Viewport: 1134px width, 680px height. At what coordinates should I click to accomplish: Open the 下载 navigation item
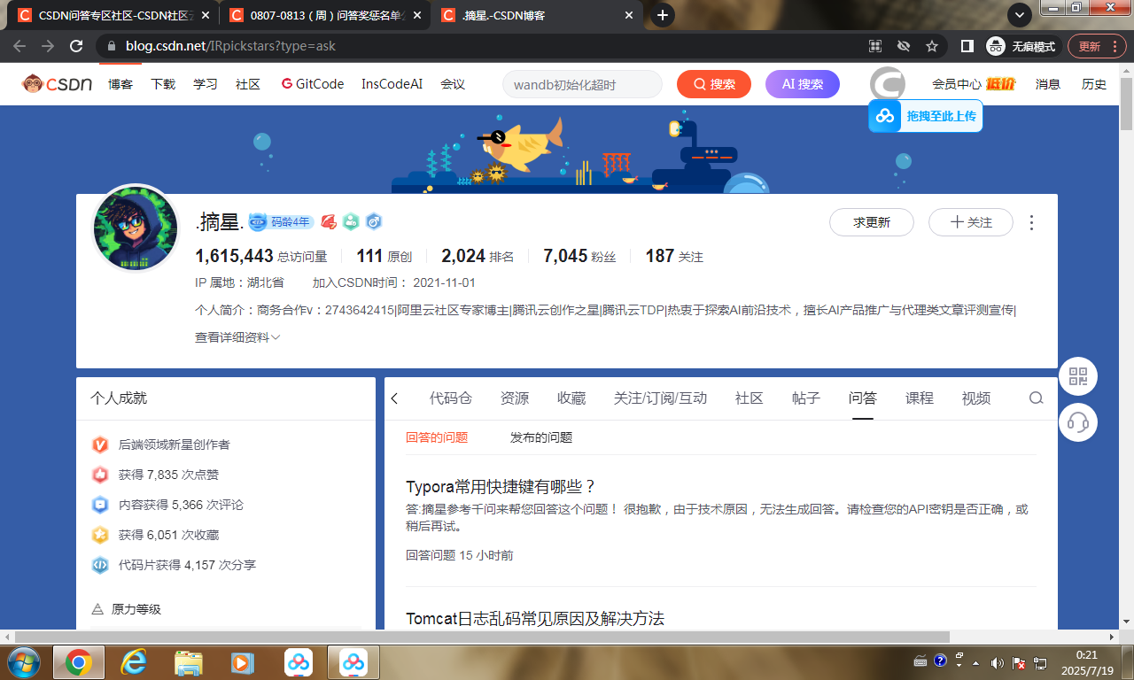pos(163,84)
